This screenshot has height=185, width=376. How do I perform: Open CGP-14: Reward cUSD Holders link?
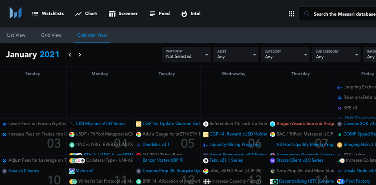tap(238, 134)
